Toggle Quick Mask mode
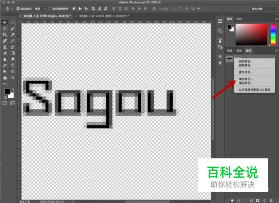The image size is (279, 203). (5, 103)
